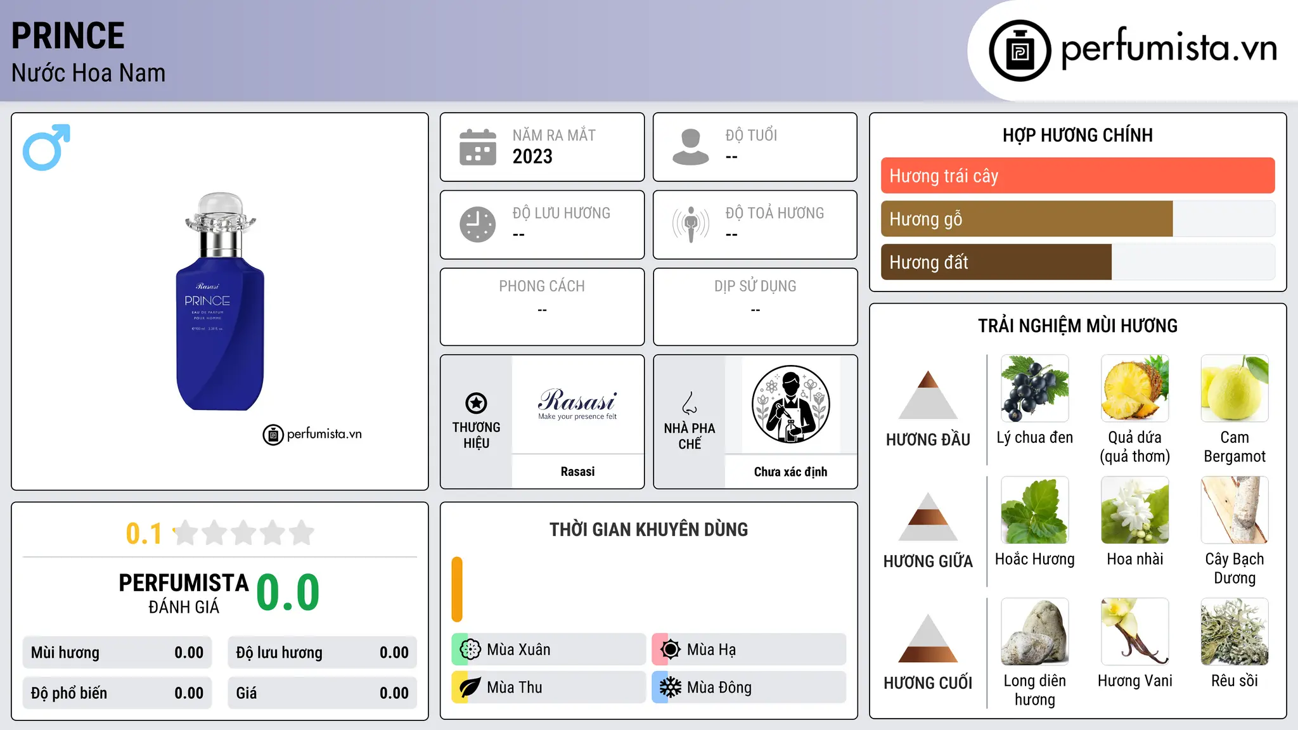This screenshot has height=730, width=1298.
Task: Select the Mùa Thu season button
Action: pyautogui.click(x=548, y=688)
